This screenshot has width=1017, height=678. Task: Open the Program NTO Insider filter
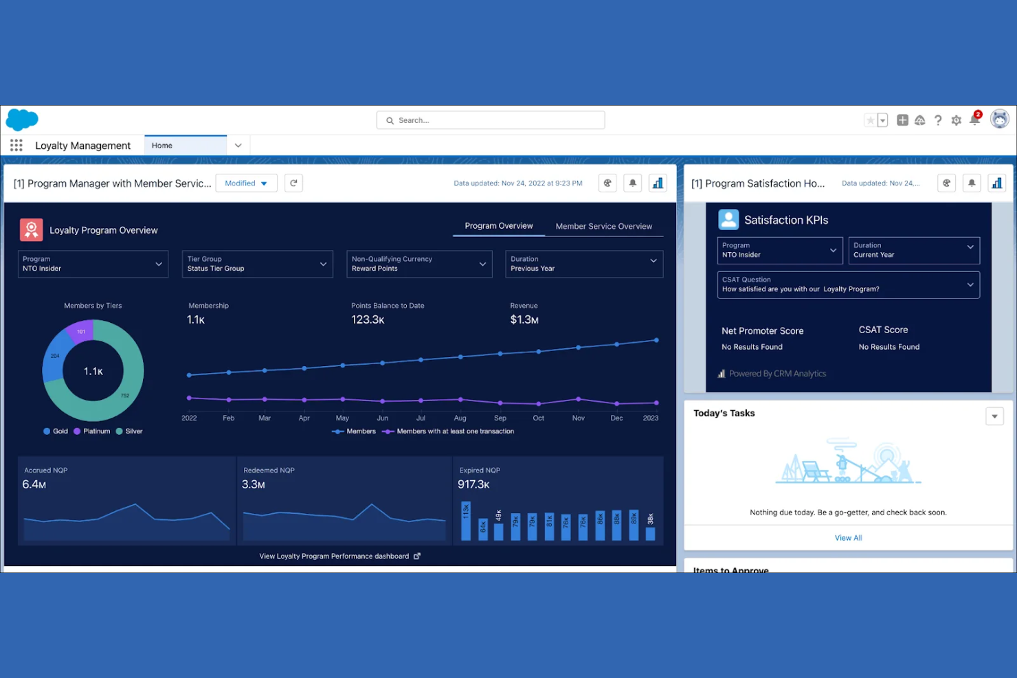(93, 264)
